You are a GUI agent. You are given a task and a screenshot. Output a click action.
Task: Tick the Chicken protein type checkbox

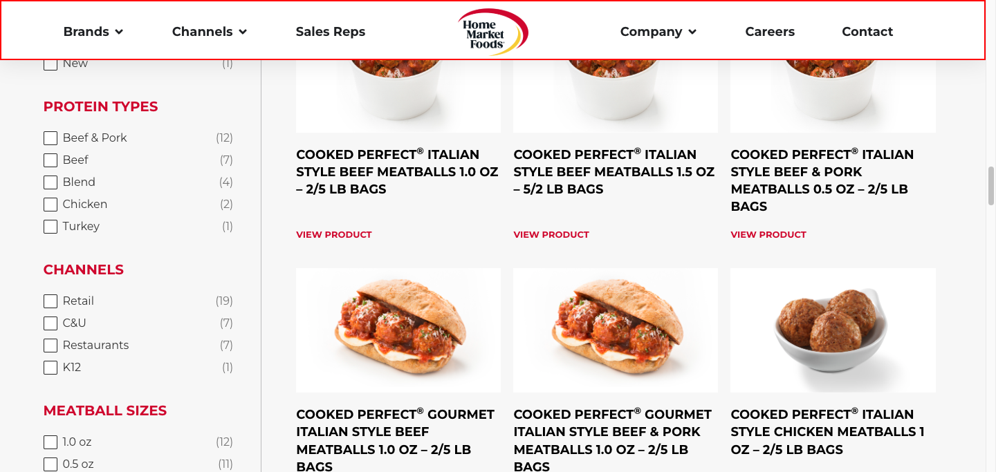pyautogui.click(x=50, y=205)
